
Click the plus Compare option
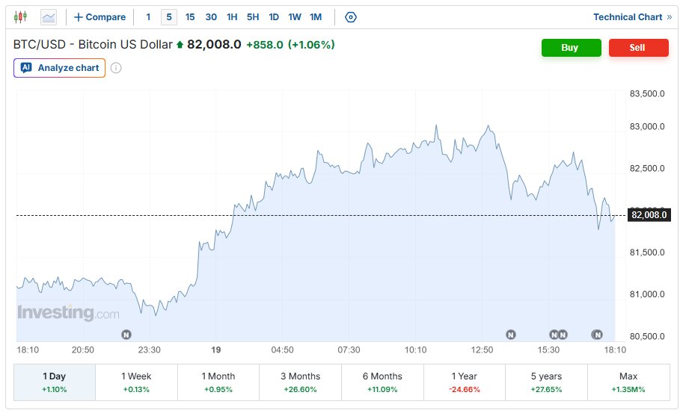point(99,17)
